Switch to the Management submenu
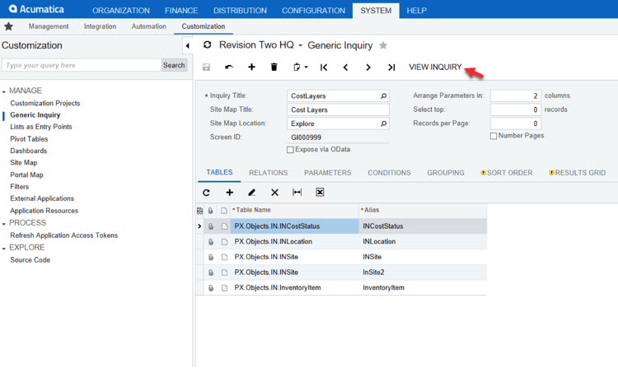Image resolution: width=618 pixels, height=368 pixels. pyautogui.click(x=49, y=26)
